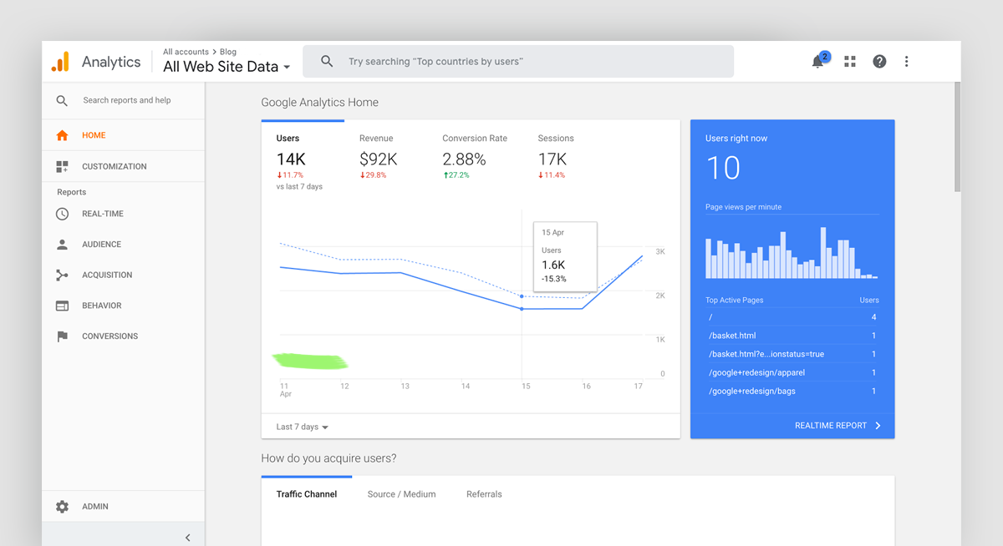Image resolution: width=1003 pixels, height=546 pixels.
Task: Click the Behavior section icon
Action: pos(61,305)
